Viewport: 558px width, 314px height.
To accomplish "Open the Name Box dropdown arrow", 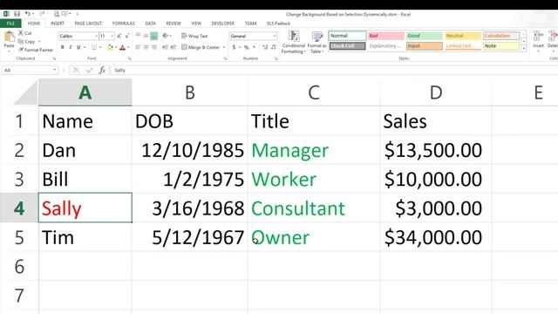I will point(54,70).
